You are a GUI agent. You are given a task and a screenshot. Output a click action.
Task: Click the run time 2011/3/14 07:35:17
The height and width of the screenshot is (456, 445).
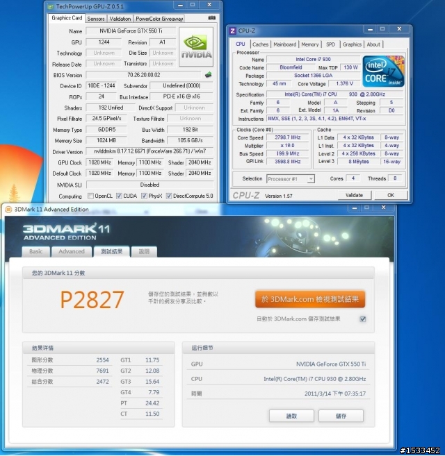coord(335,394)
